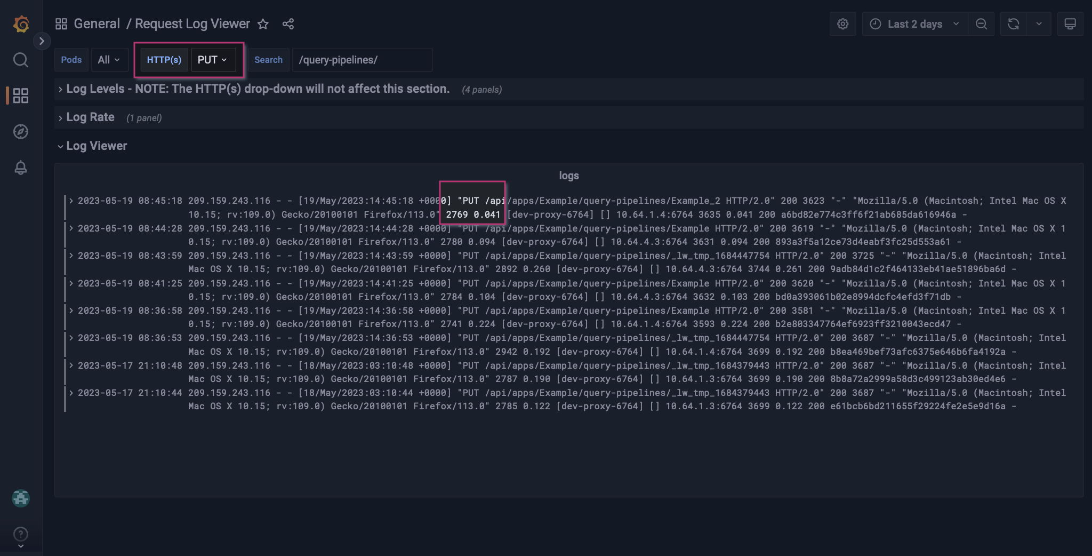This screenshot has width=1092, height=556.
Task: Refresh the dashboard data
Action: coord(1014,23)
